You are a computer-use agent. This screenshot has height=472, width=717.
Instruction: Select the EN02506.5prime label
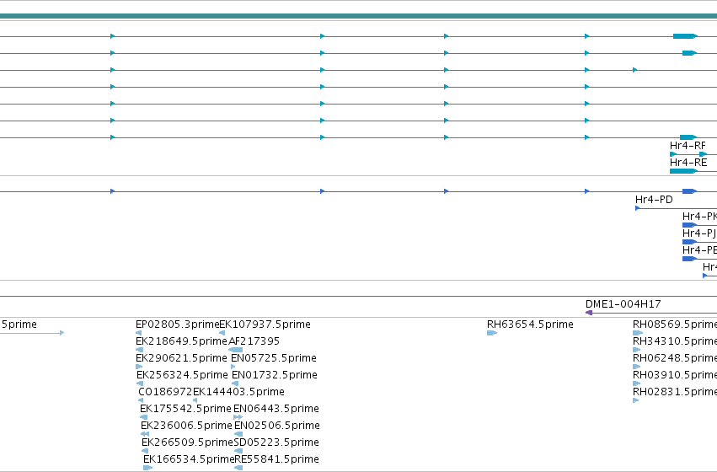click(x=277, y=426)
